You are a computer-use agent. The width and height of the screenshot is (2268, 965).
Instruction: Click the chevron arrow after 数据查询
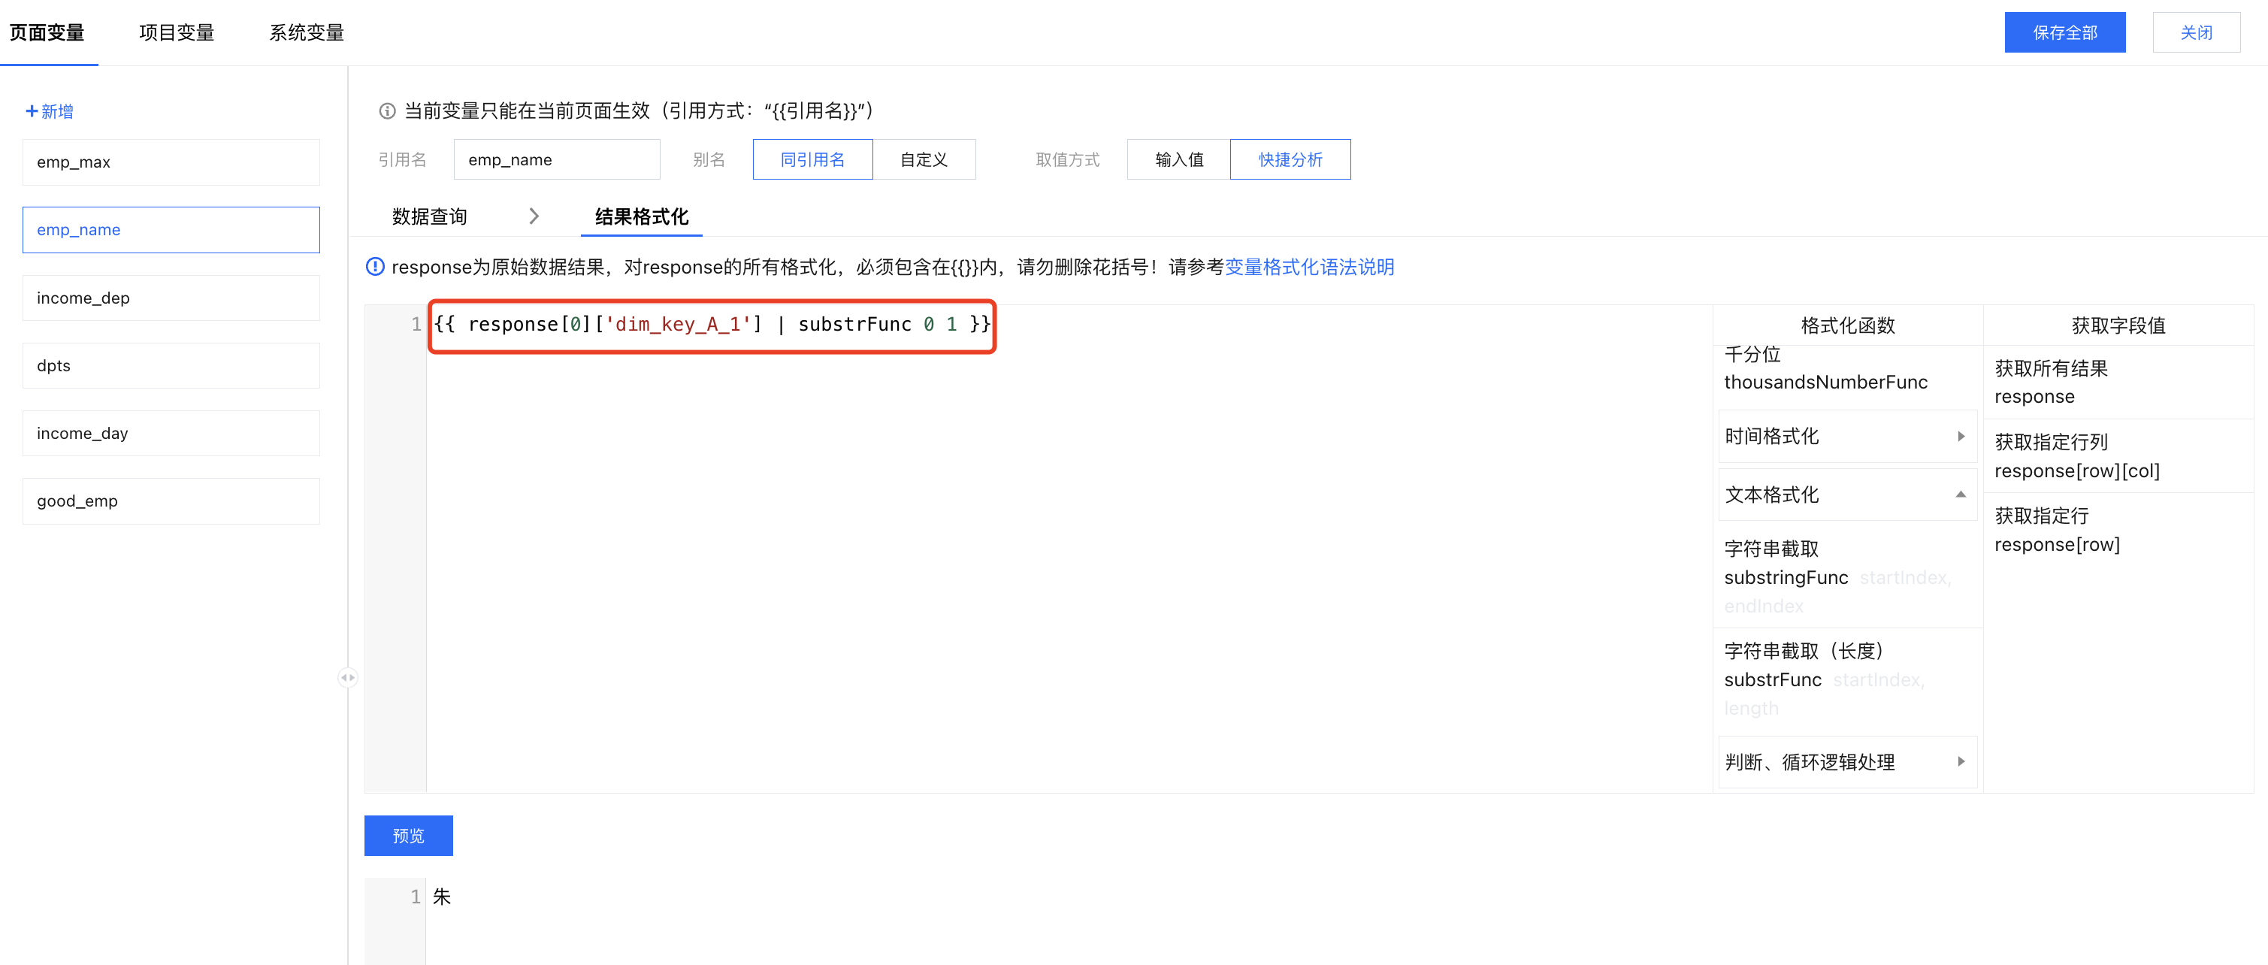[534, 216]
